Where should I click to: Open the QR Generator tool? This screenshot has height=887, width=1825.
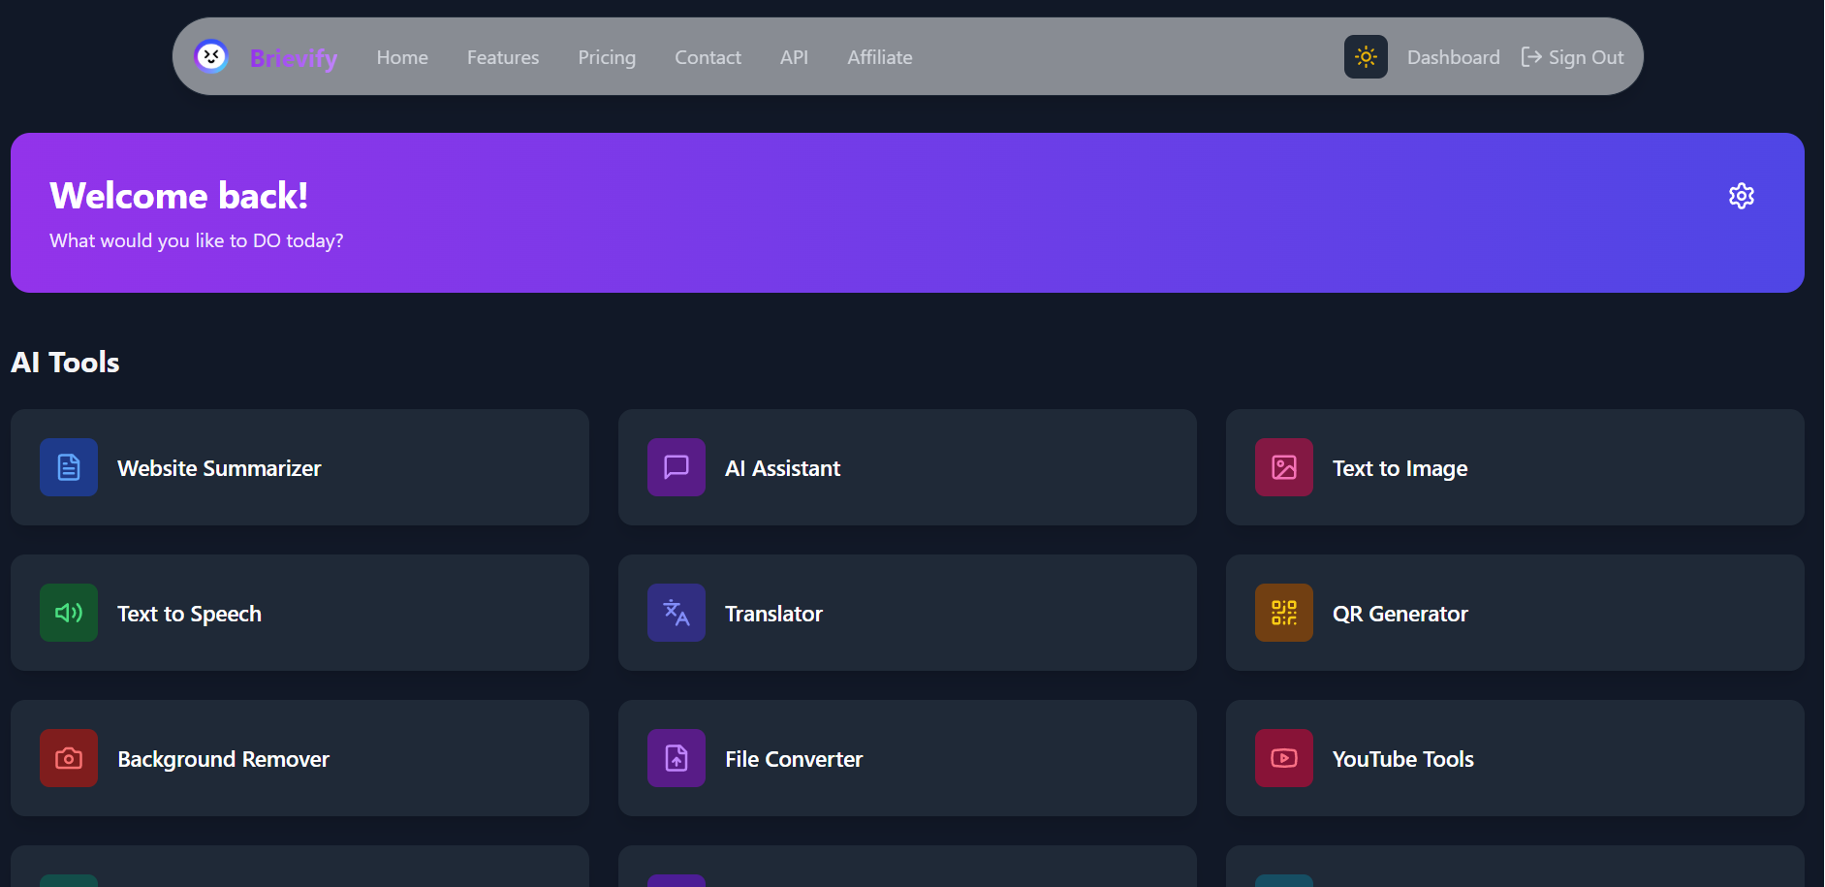pyautogui.click(x=1515, y=613)
